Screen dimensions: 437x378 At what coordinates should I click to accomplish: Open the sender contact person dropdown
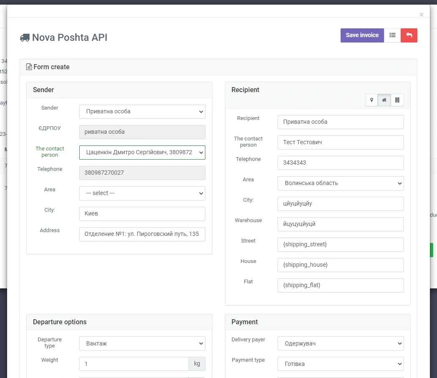click(142, 153)
